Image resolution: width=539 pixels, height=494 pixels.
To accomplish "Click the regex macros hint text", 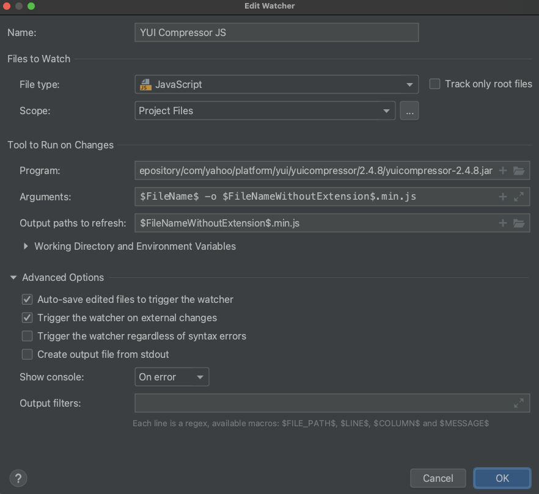I will (310, 423).
